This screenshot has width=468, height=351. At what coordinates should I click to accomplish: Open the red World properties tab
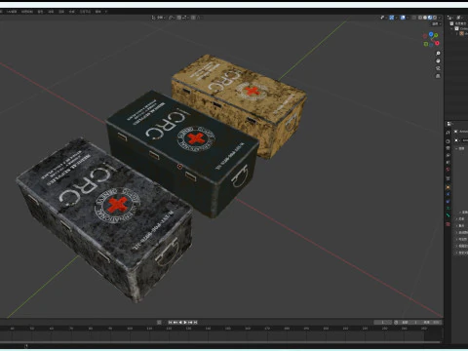pyautogui.click(x=448, y=170)
